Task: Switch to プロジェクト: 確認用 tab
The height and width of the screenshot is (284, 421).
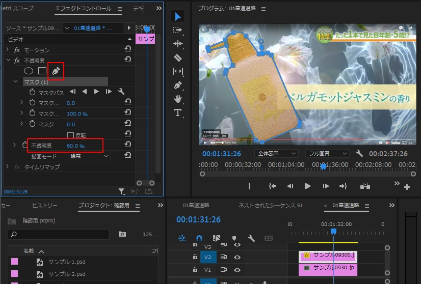Action: 104,206
